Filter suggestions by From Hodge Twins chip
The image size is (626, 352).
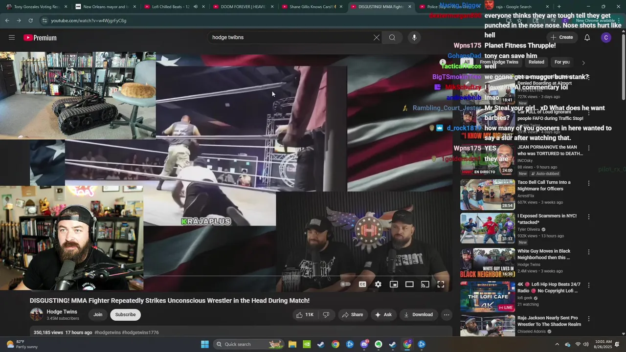(x=499, y=62)
